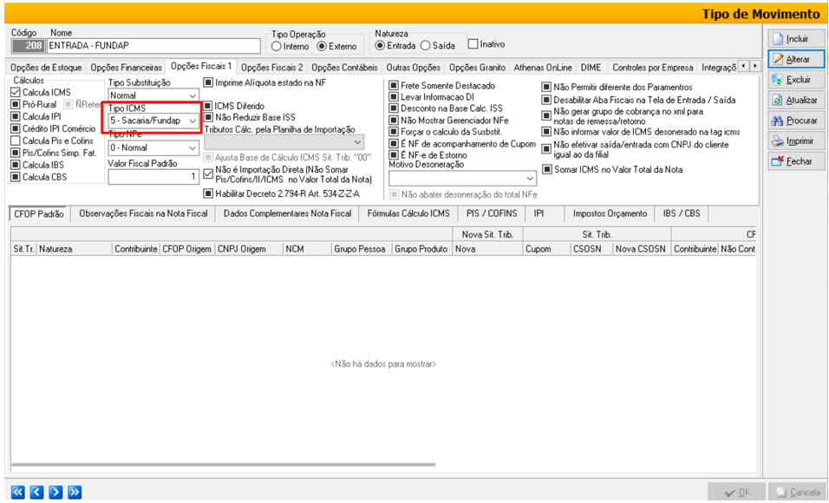Go to the first record arrow

[17, 492]
